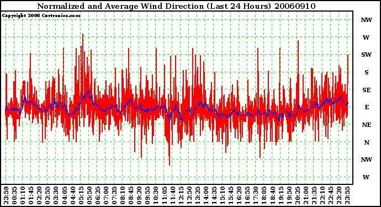This screenshot has width=381, height=207.
Task: Click the 15:45 time label
Action: pos(231,195)
